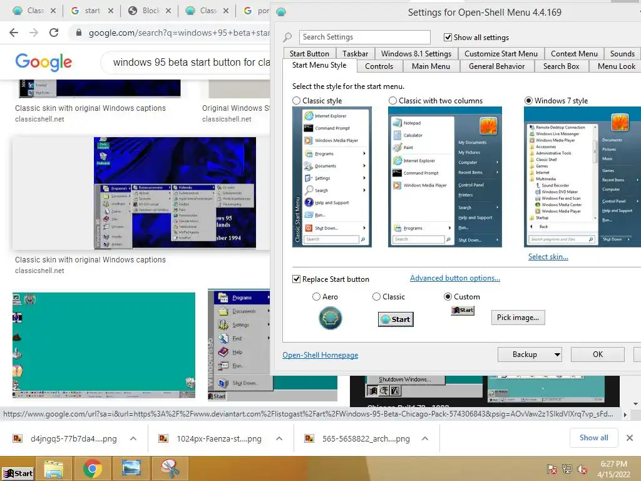Close the 'start' Google tab
Image resolution: width=641 pixels, height=481 pixels.
111,11
